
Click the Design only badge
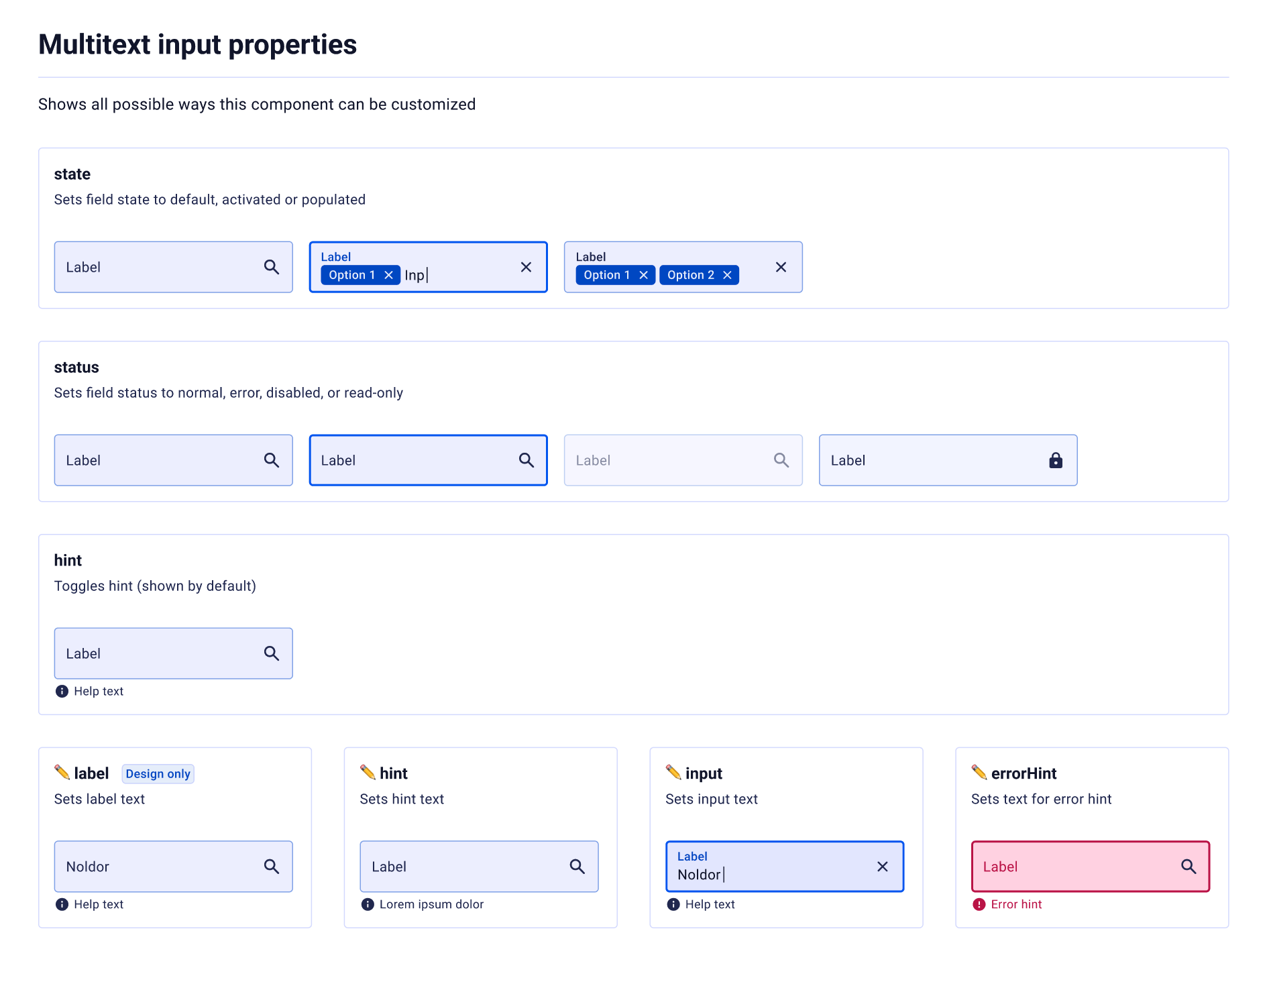(158, 773)
